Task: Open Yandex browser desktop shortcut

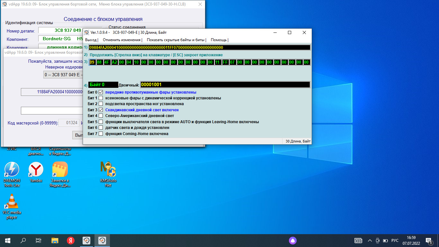Action: tap(36, 170)
